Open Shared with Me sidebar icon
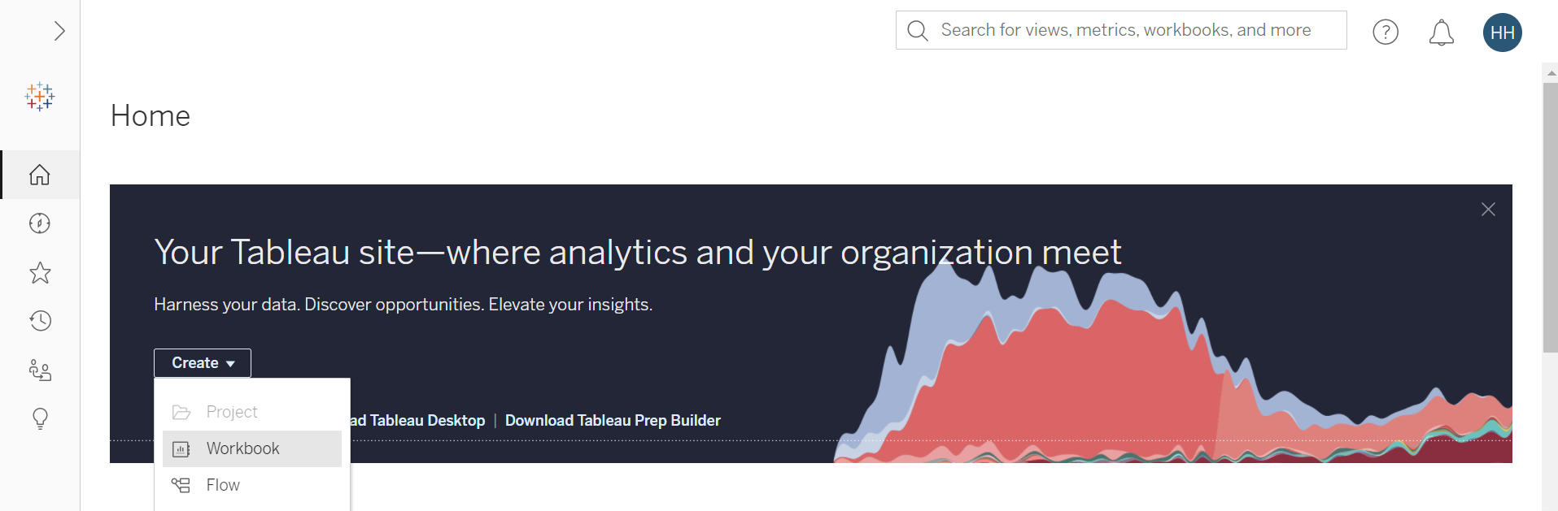The width and height of the screenshot is (1558, 511). coord(40,370)
